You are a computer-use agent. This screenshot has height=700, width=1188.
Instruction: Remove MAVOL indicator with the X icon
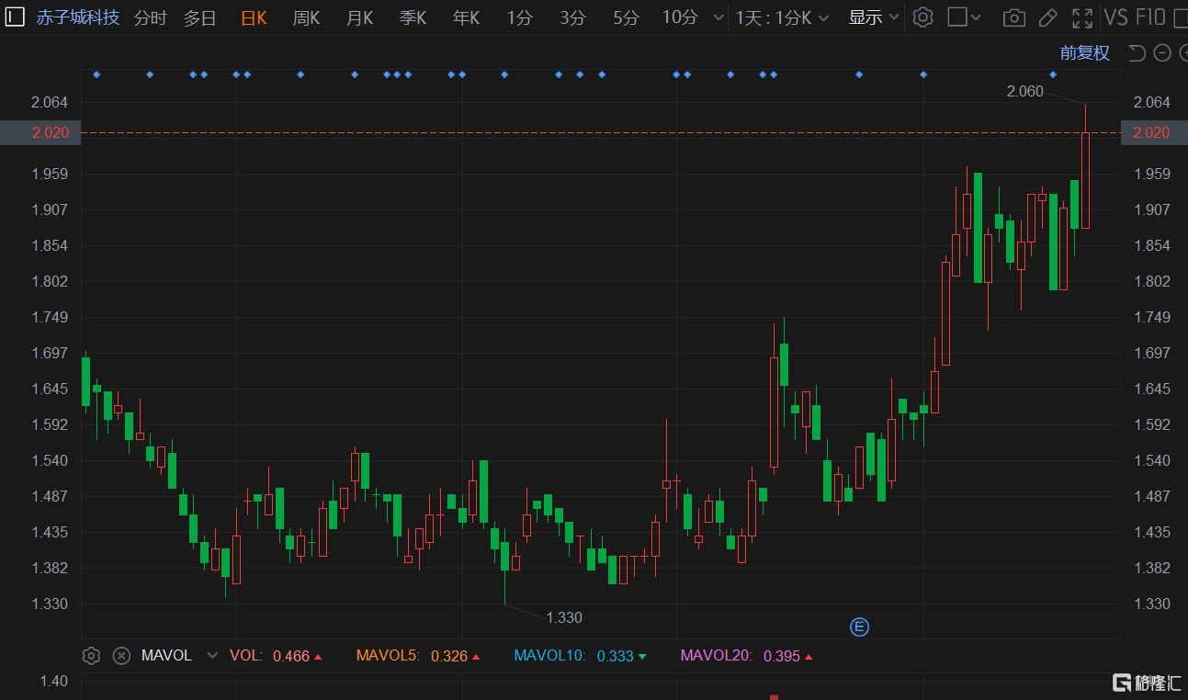(x=121, y=655)
